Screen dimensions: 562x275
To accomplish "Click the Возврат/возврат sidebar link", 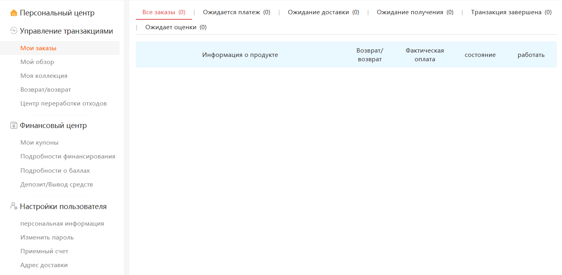I will coord(46,90).
